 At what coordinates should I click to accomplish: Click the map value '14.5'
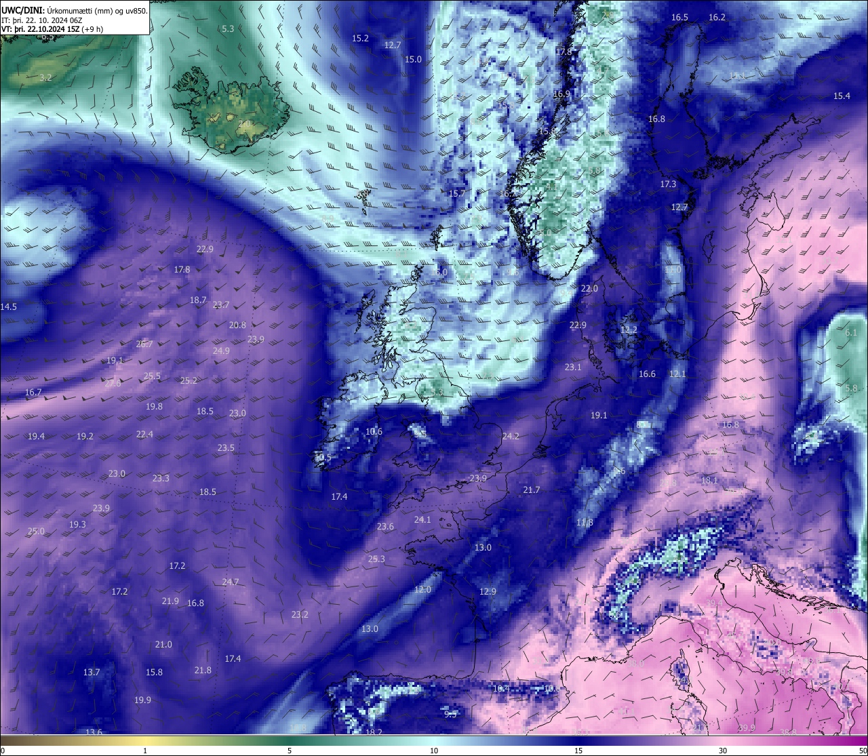point(8,306)
